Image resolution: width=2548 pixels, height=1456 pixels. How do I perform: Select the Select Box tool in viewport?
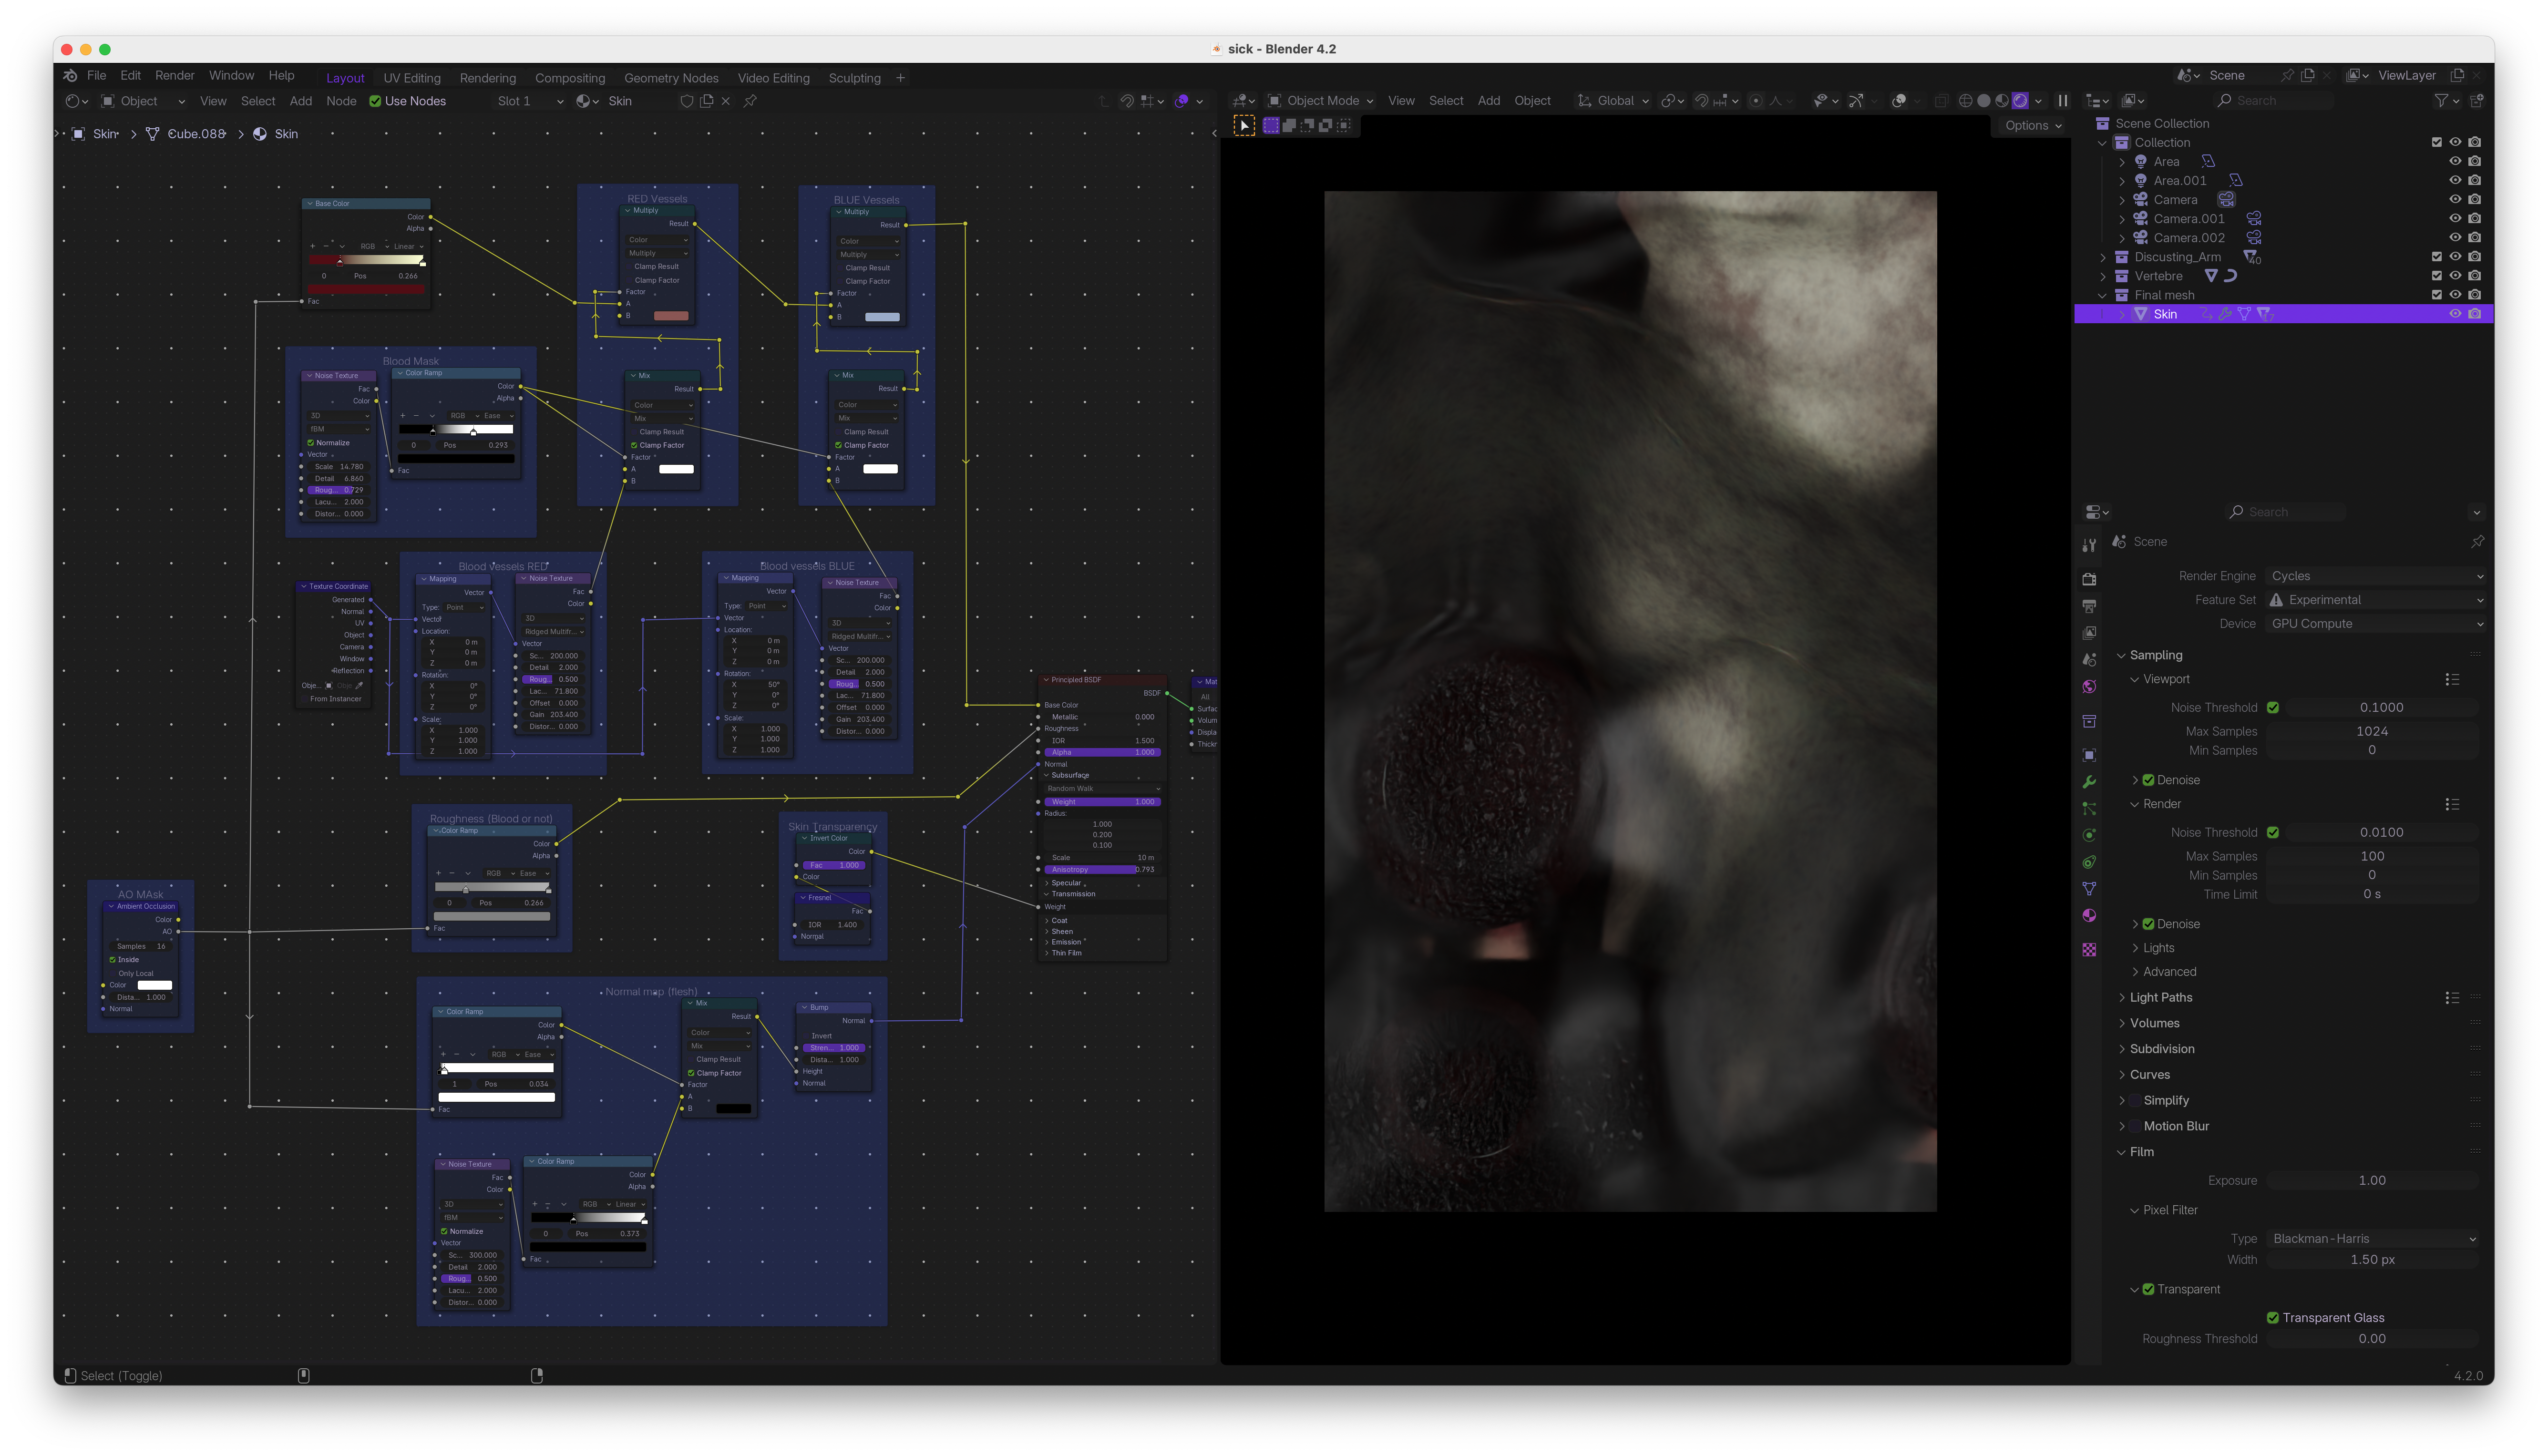click(1244, 126)
